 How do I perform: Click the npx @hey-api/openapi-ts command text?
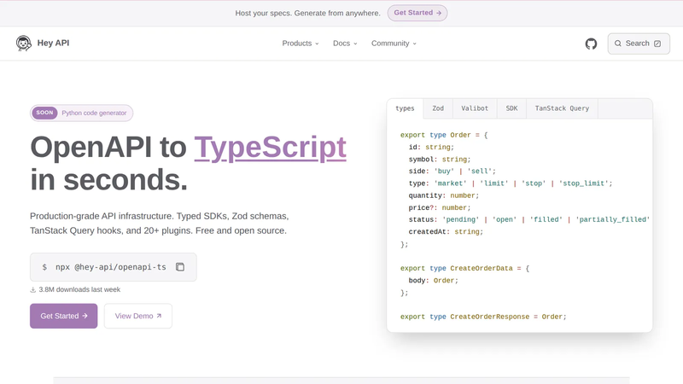pyautogui.click(x=111, y=267)
